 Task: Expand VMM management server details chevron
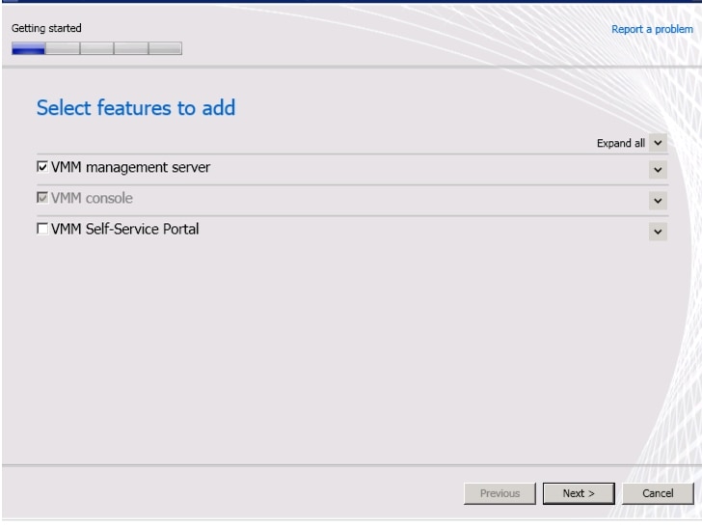point(658,170)
